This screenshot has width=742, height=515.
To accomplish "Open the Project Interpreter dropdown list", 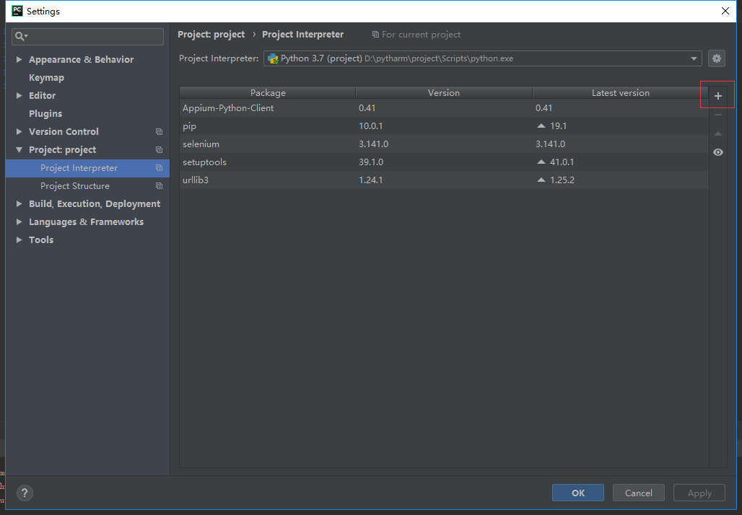I will point(692,58).
